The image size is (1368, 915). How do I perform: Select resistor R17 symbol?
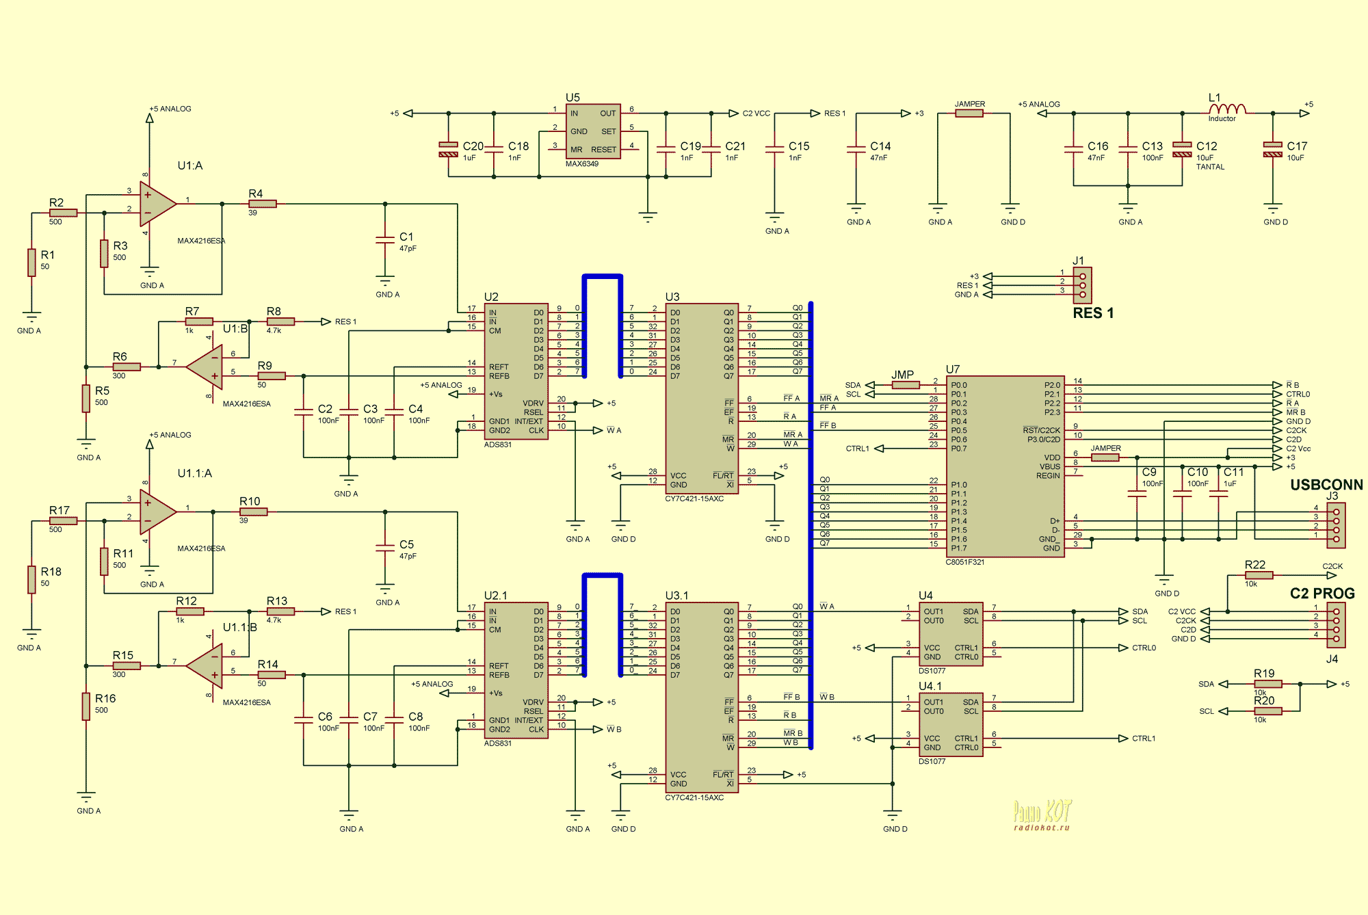tap(63, 520)
